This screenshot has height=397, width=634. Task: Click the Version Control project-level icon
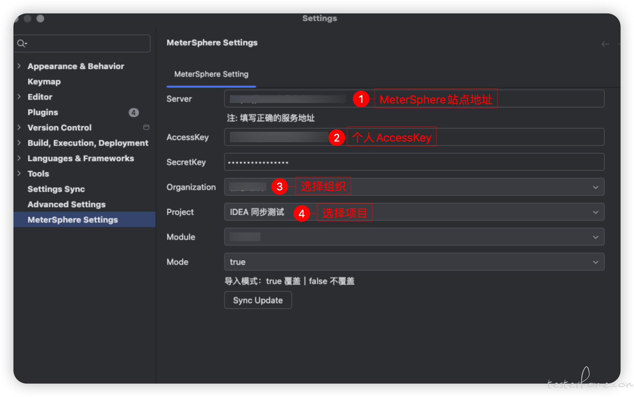click(x=146, y=127)
